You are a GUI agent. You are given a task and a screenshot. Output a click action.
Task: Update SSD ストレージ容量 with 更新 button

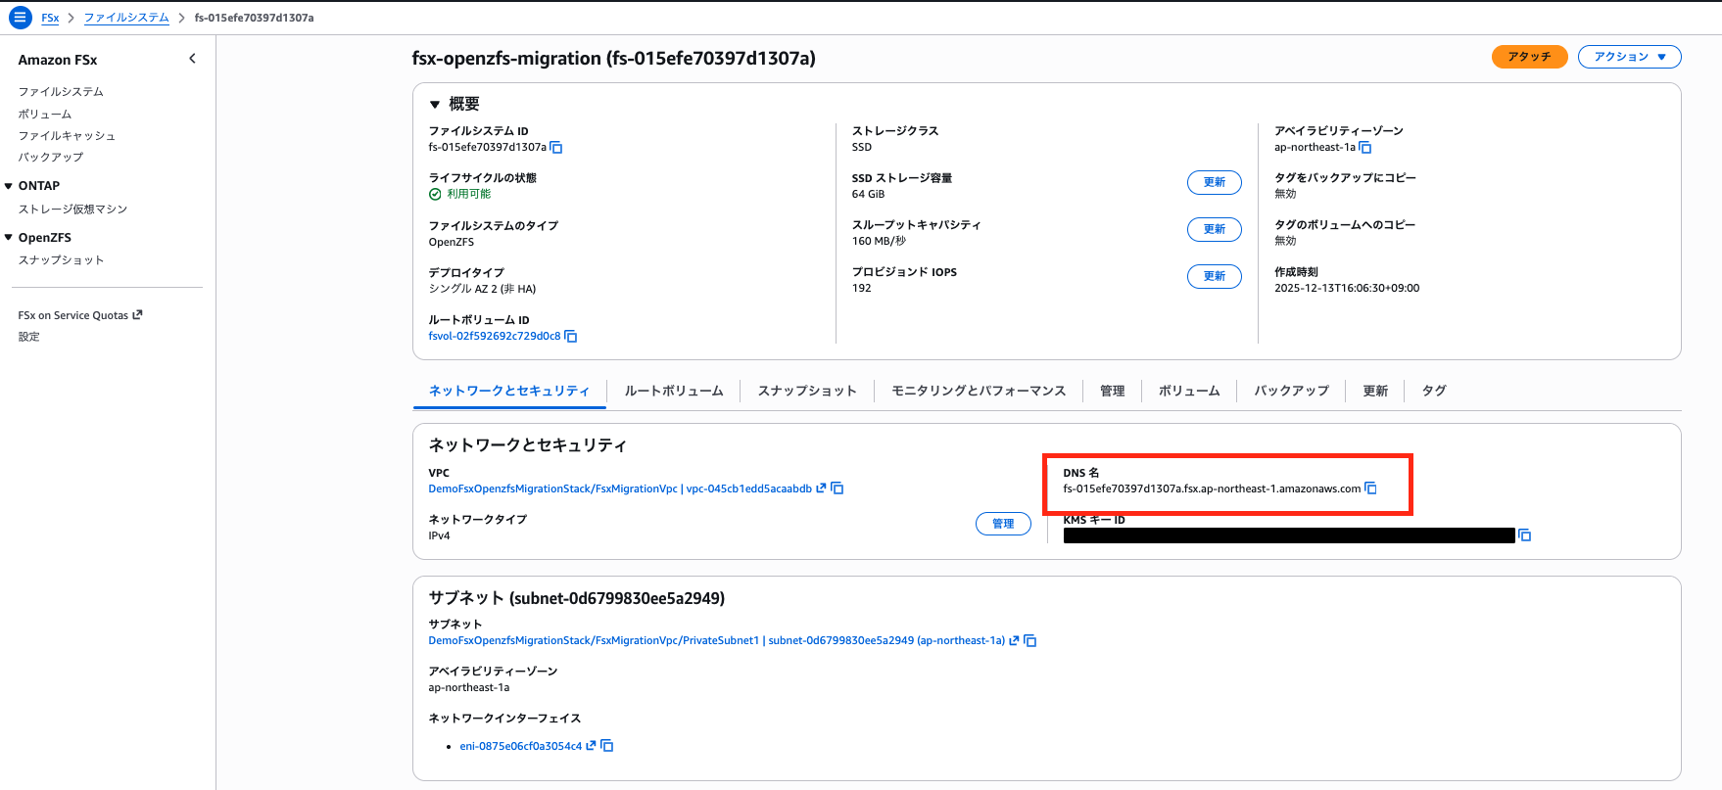click(x=1215, y=182)
